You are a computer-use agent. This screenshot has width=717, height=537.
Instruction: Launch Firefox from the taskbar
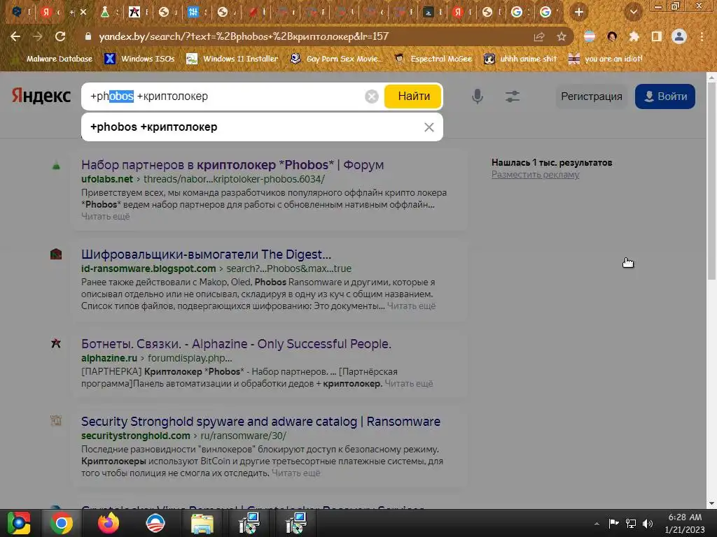point(109,523)
